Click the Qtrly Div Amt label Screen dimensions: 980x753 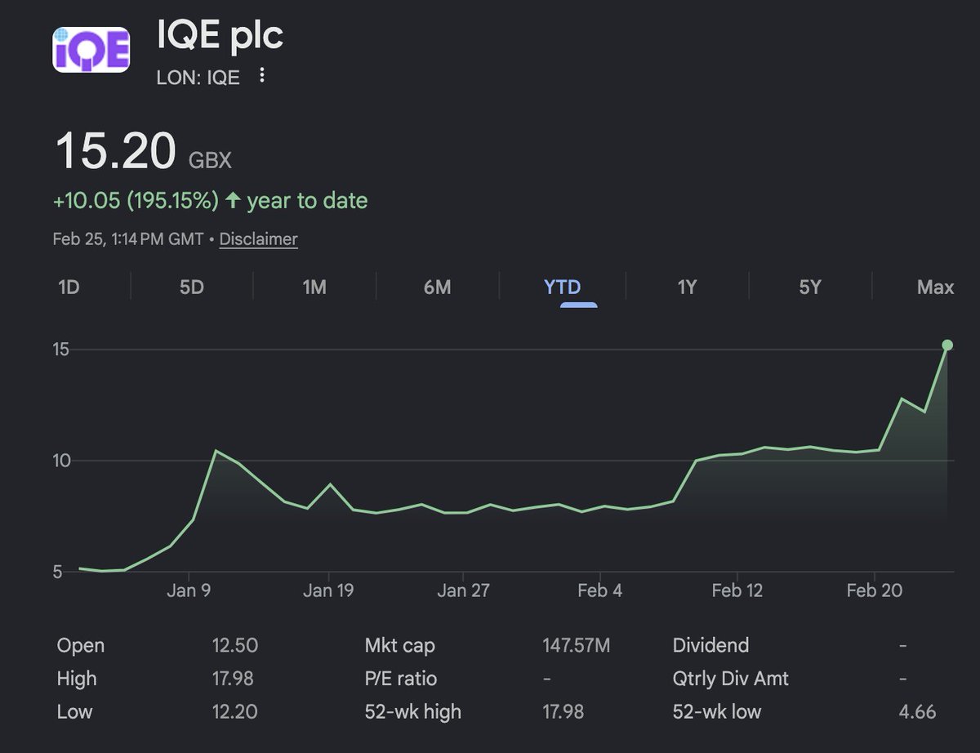731,679
